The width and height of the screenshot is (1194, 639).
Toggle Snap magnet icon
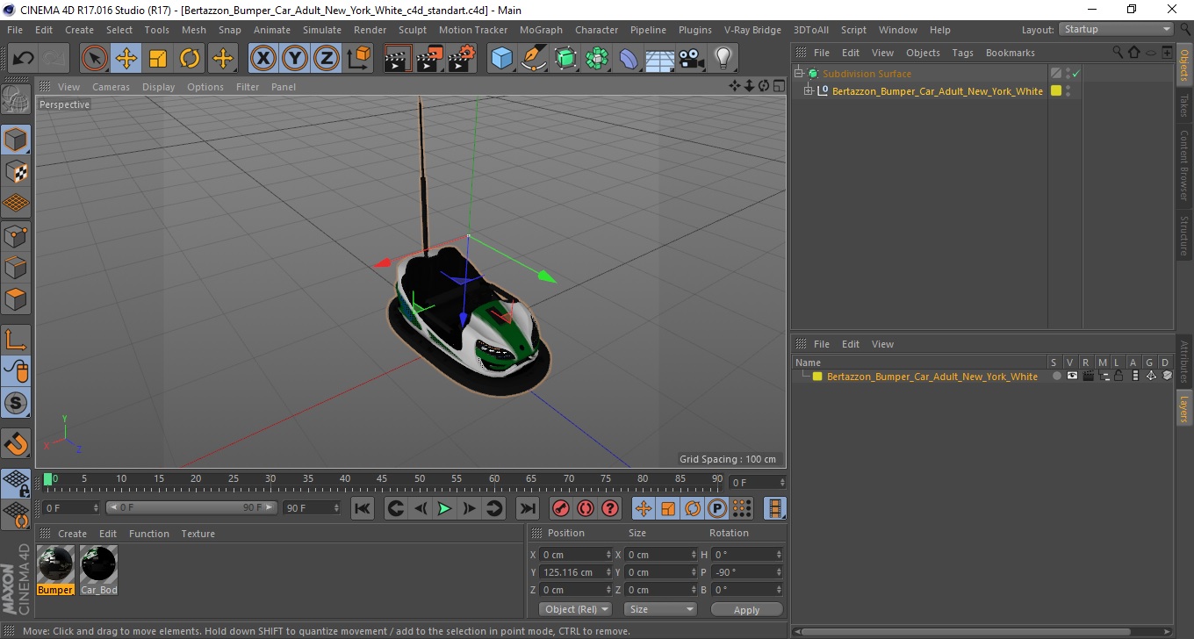click(16, 443)
